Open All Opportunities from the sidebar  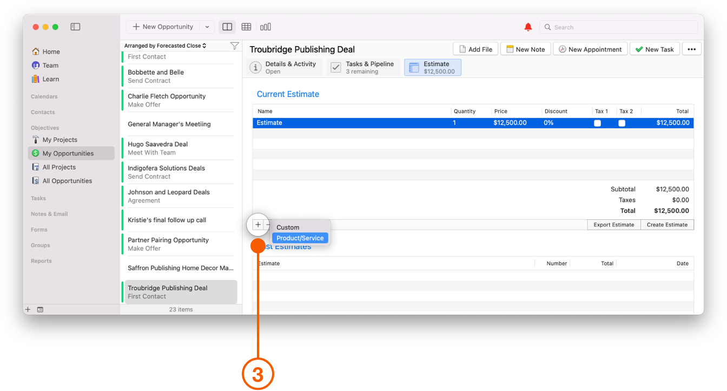pyautogui.click(x=65, y=180)
